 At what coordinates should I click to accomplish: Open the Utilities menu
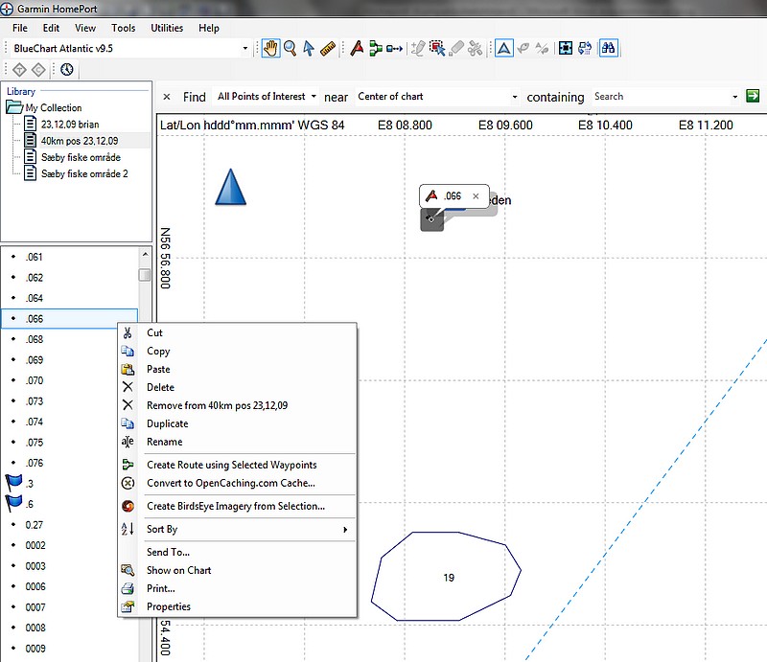tap(167, 28)
